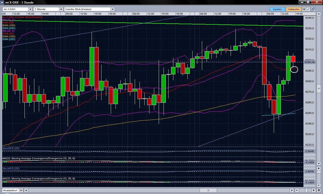
Task: Open the mi X-DAX instrument dropdown arrow
Action: pos(31,9)
